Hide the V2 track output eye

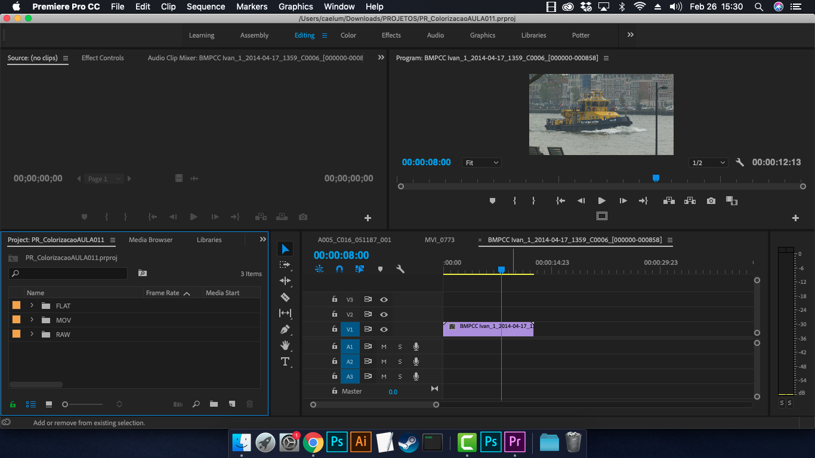tap(384, 314)
